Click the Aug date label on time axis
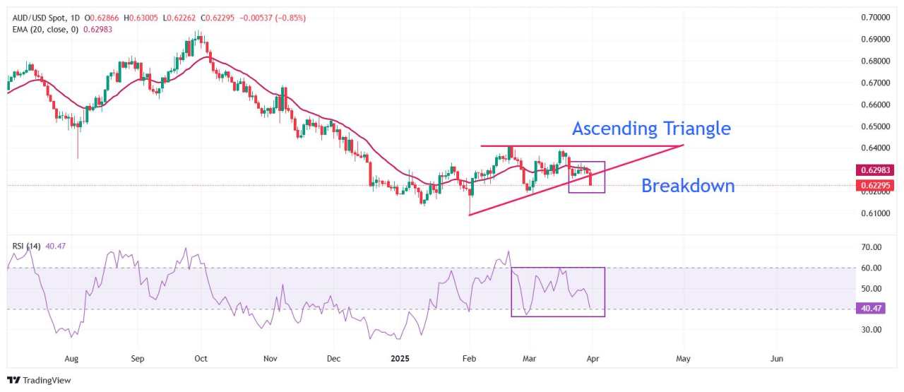This screenshot has width=904, height=392. pos(71,359)
